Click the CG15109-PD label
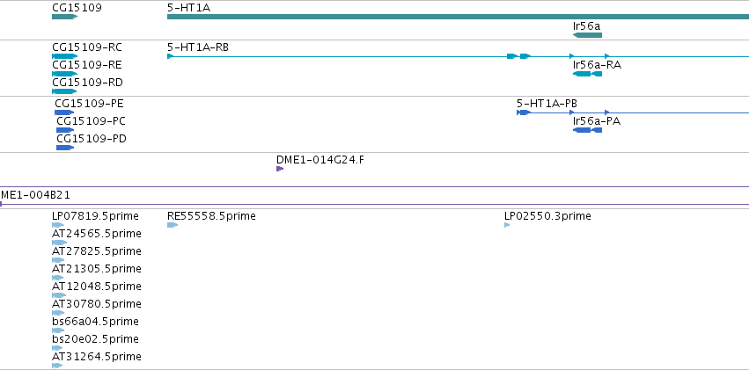 click(92, 139)
